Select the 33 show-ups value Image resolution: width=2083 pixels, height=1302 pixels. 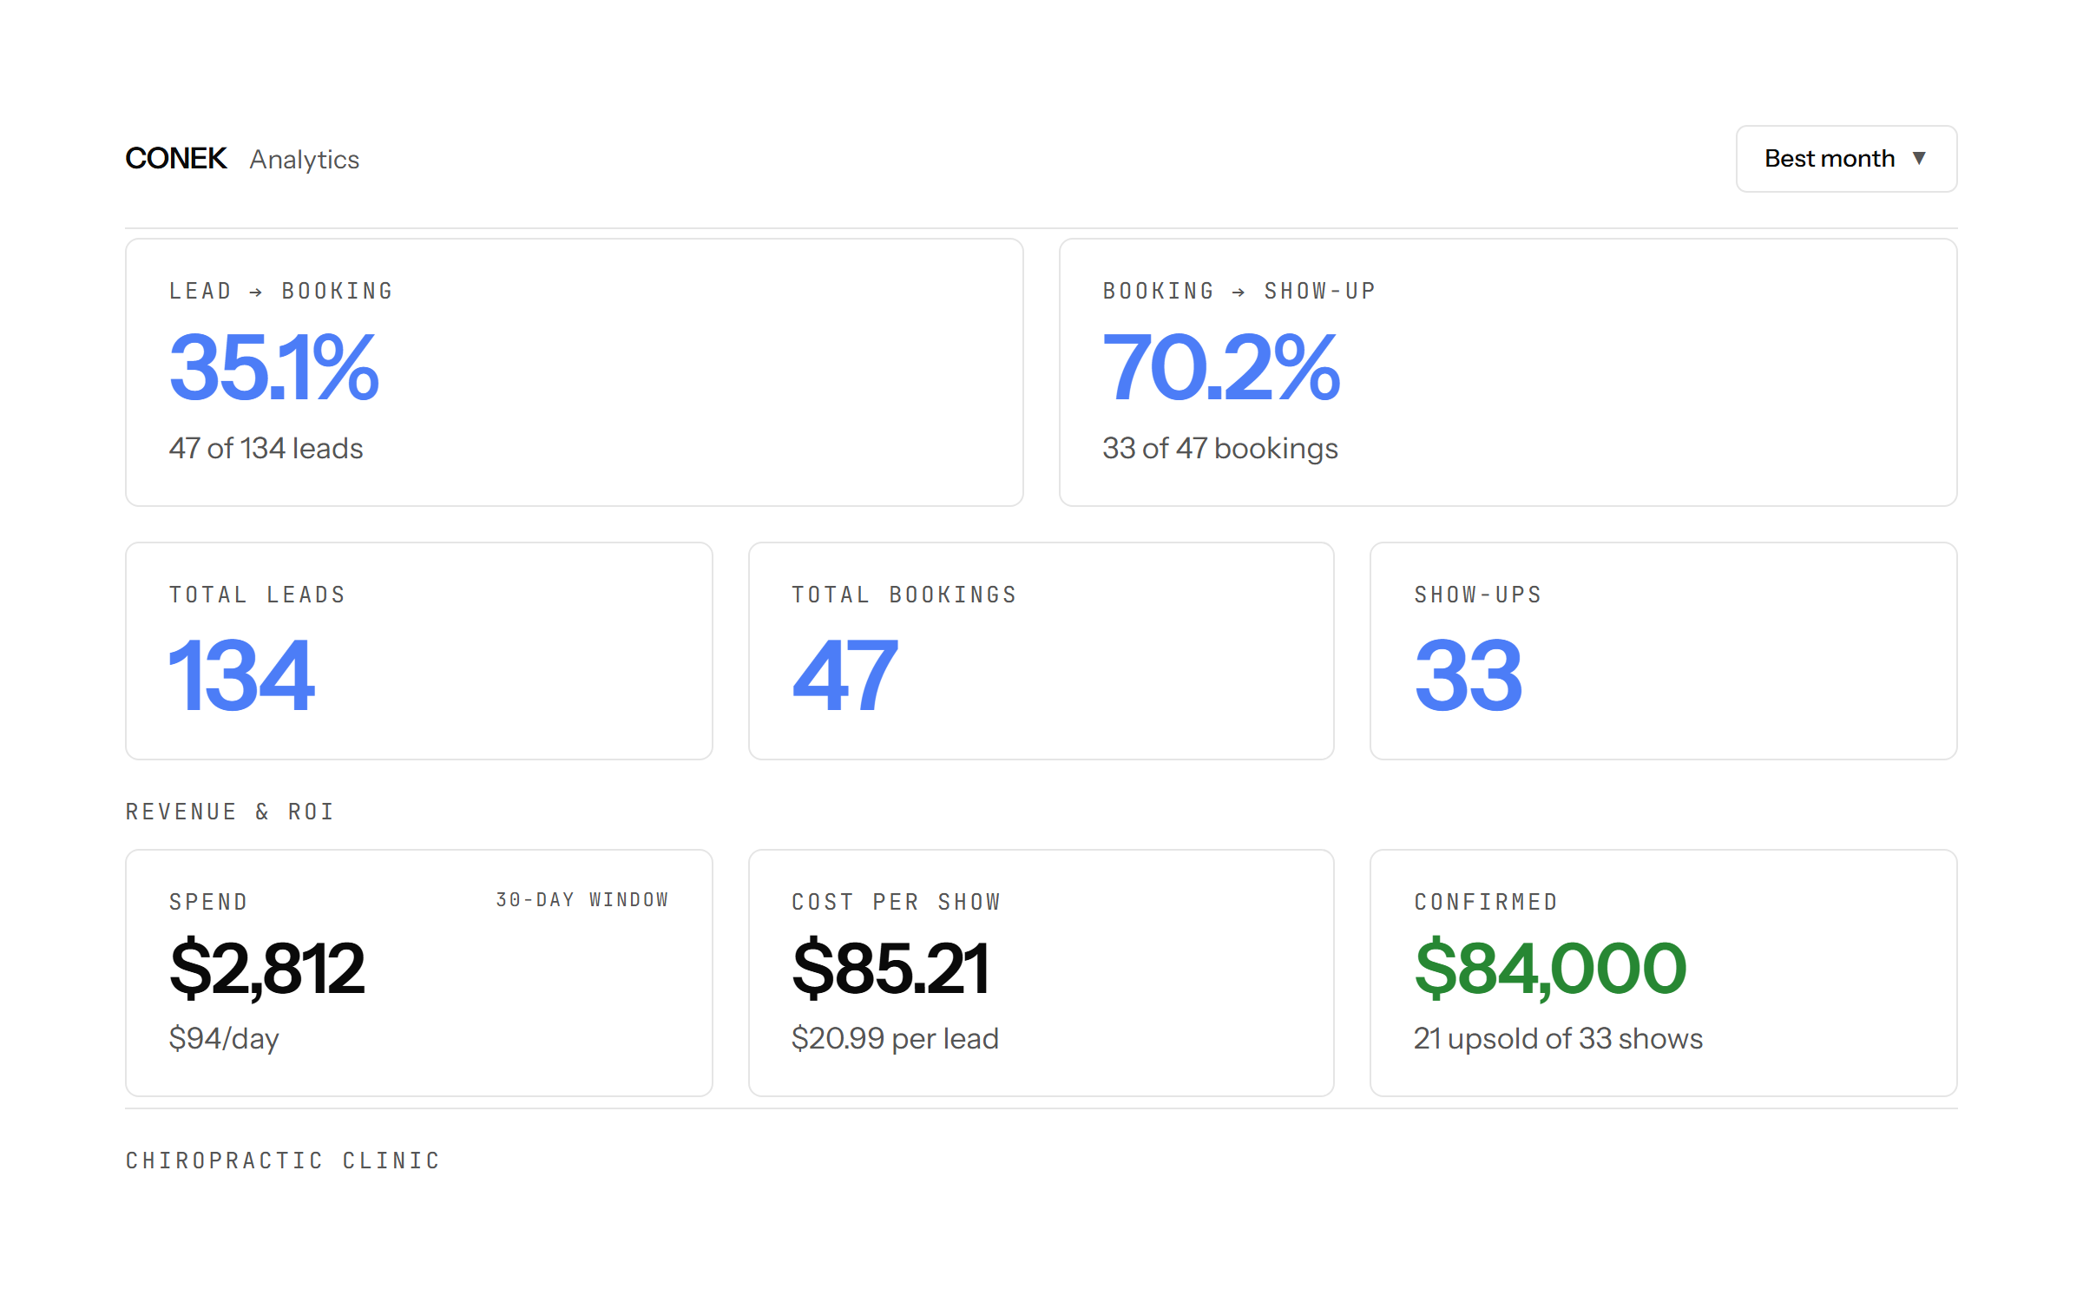click(x=1468, y=674)
